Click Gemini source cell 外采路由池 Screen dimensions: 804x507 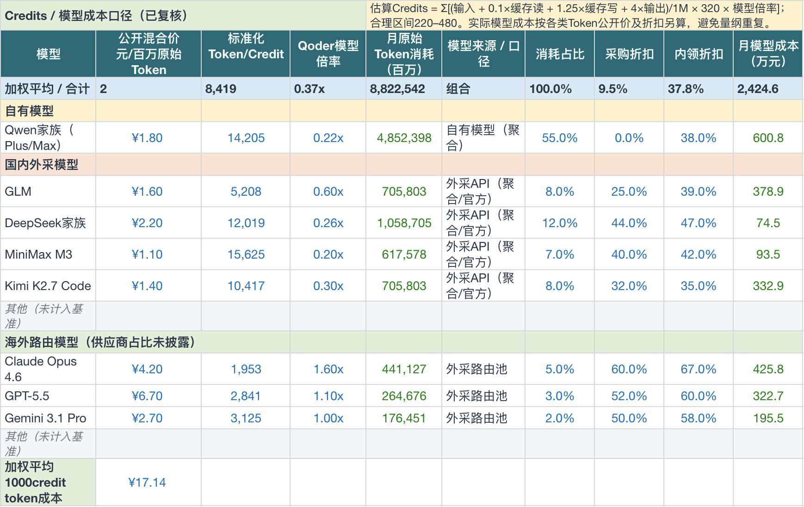(483, 418)
